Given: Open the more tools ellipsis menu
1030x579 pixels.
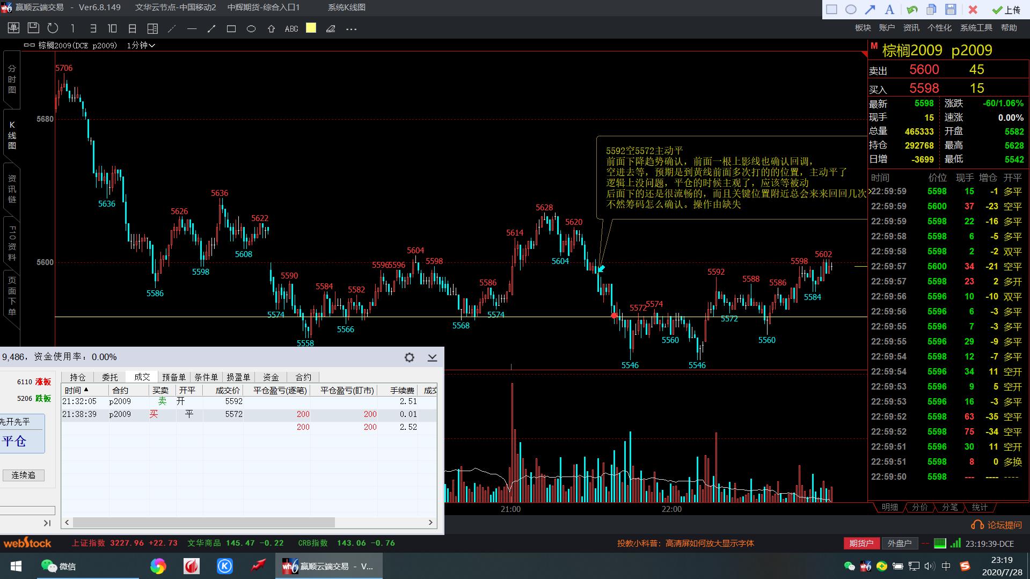Looking at the screenshot, I should (352, 29).
